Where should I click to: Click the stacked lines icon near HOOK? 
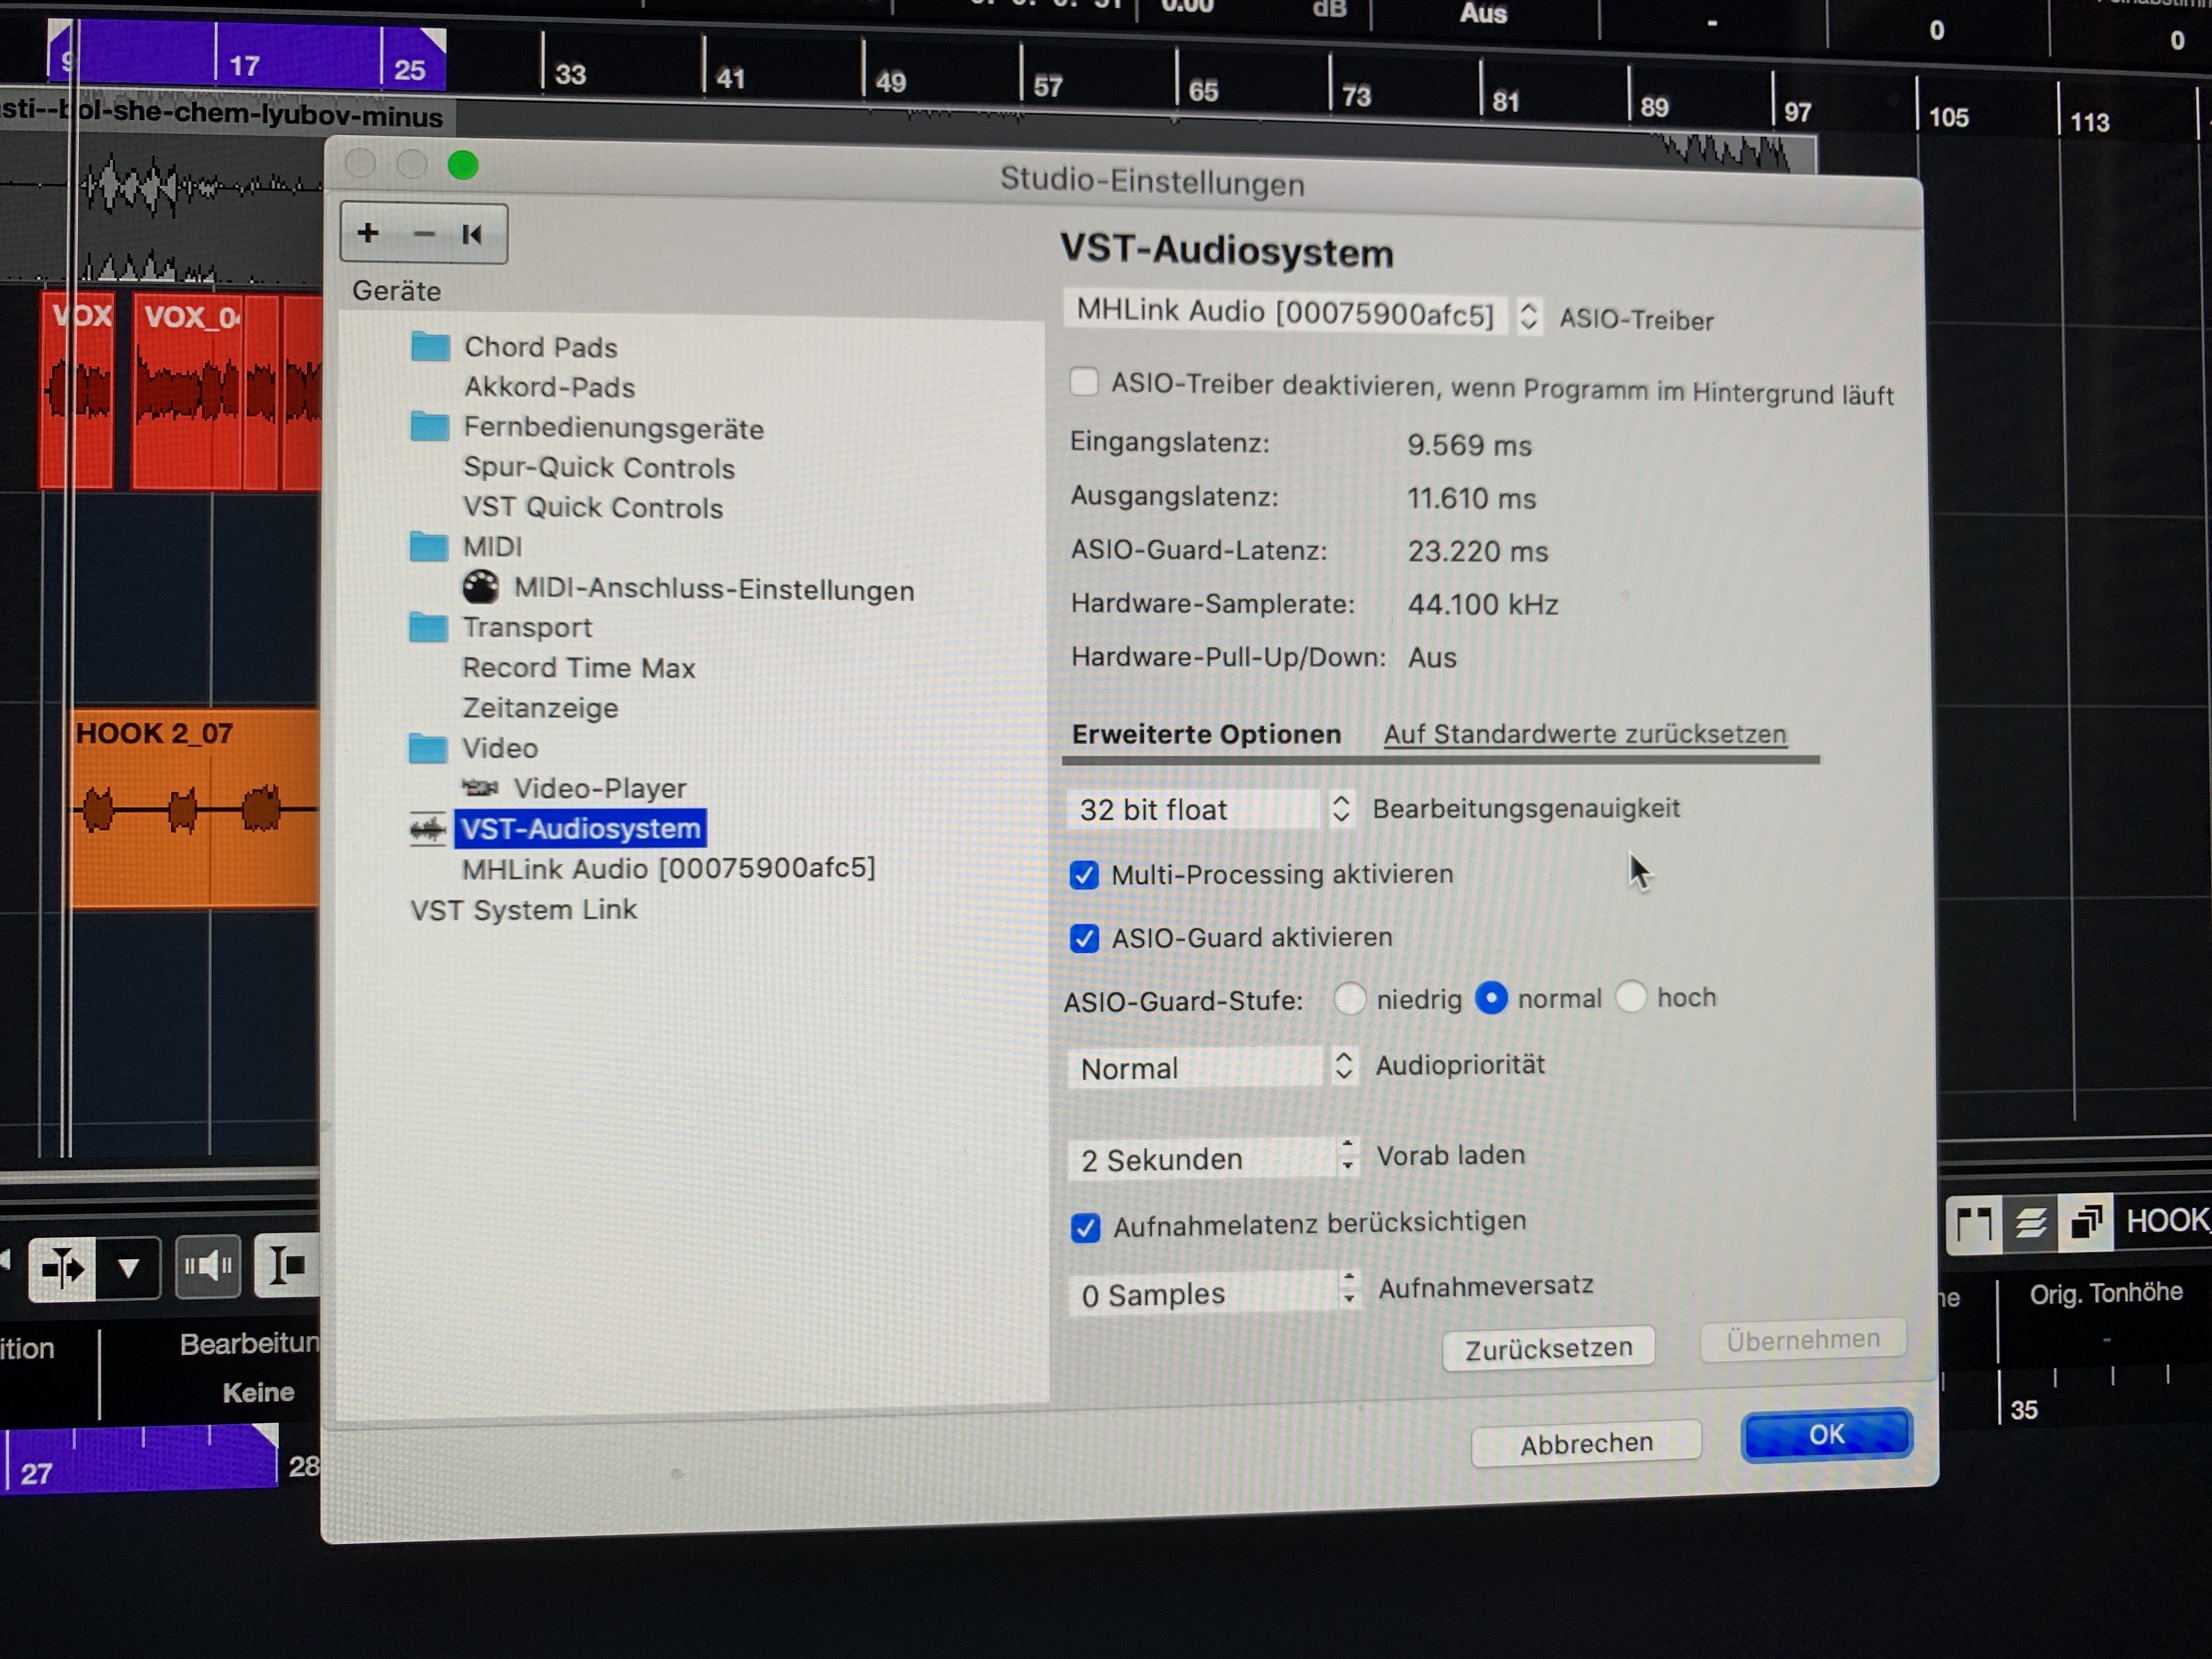coord(2030,1222)
